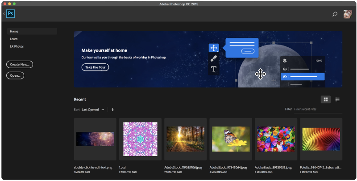
Task: Click the Move tool icon in banner
Action: tap(214, 48)
